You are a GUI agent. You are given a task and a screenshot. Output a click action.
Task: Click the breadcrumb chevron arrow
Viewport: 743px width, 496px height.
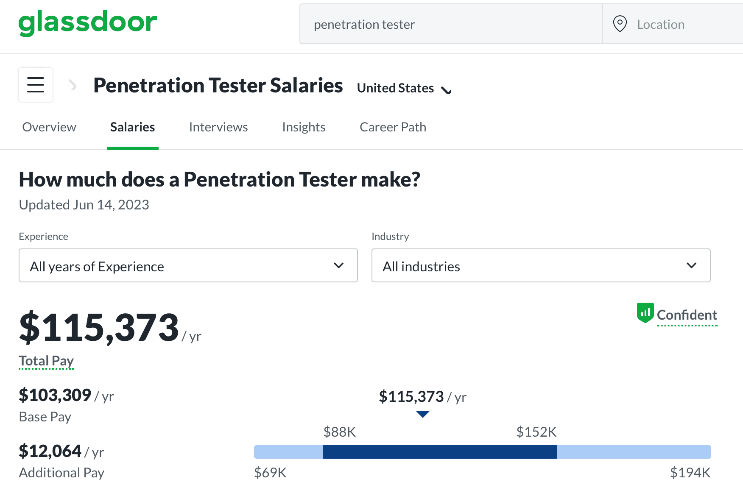[73, 85]
